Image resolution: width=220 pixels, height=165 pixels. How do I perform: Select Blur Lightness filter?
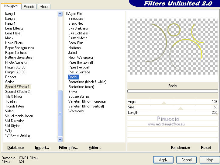[78, 33]
